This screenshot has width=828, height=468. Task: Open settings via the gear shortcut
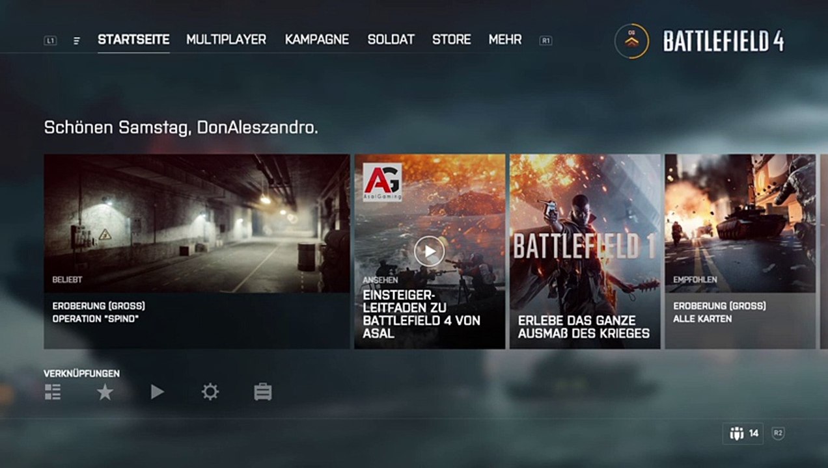coord(210,391)
